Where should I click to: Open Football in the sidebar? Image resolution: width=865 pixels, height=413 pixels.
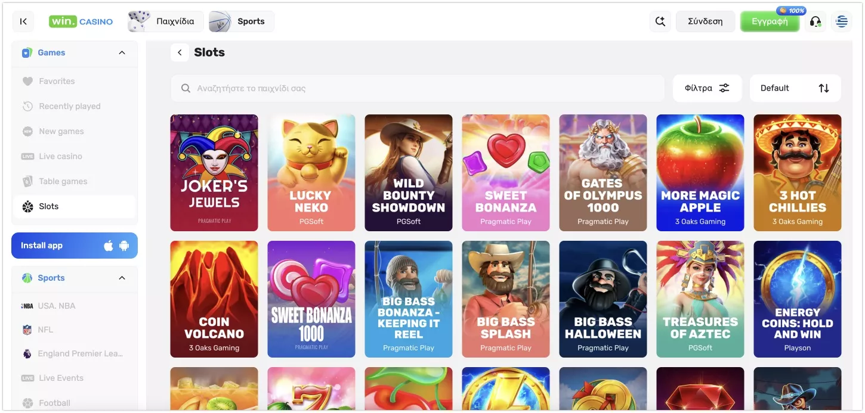point(75,403)
